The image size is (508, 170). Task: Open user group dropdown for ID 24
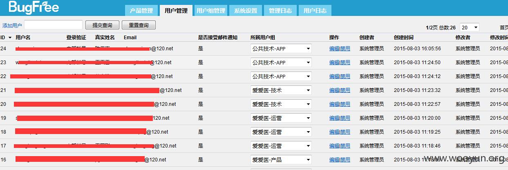281,49
